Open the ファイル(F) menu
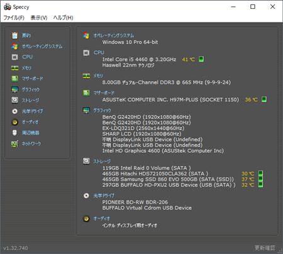Viewport: 283px width, 254px height. tap(14, 18)
